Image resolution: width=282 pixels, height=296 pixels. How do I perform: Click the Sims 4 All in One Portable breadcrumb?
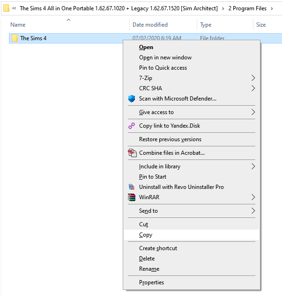[119, 8]
